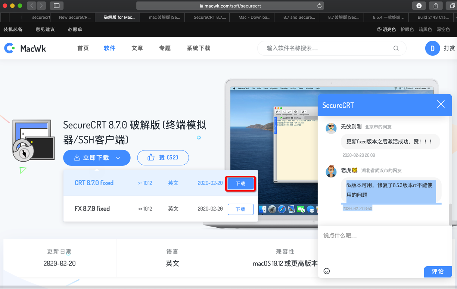Switch to 明亮色 bright theme
The image size is (457, 289).
[386, 29]
